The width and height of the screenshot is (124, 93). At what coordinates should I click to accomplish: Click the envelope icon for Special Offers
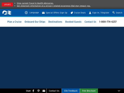[x=43, y=13]
